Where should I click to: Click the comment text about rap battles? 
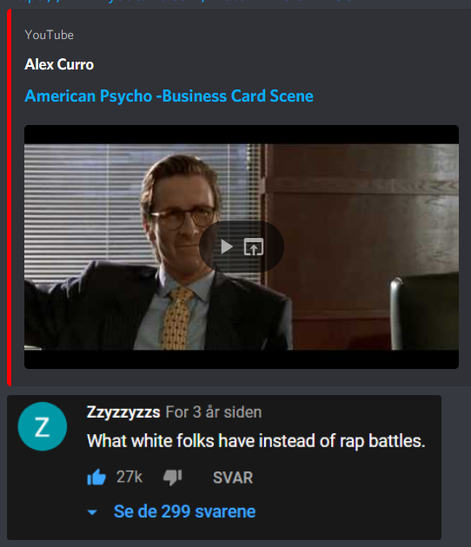[256, 441]
